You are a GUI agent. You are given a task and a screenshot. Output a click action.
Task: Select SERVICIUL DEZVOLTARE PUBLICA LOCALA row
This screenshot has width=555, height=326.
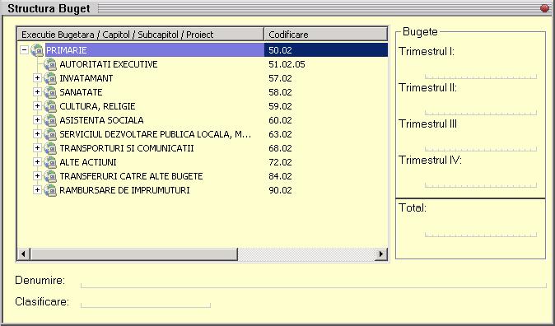[155, 134]
